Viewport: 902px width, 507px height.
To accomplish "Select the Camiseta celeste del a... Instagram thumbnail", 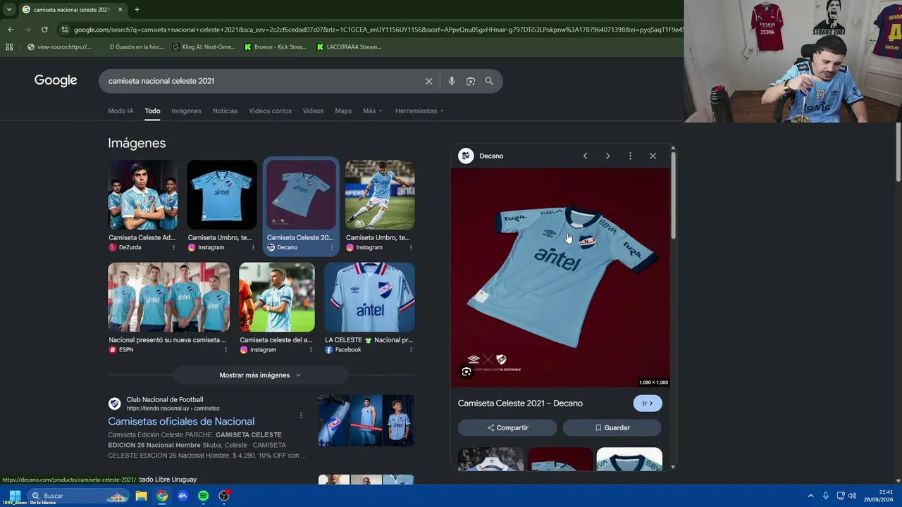I will [277, 297].
